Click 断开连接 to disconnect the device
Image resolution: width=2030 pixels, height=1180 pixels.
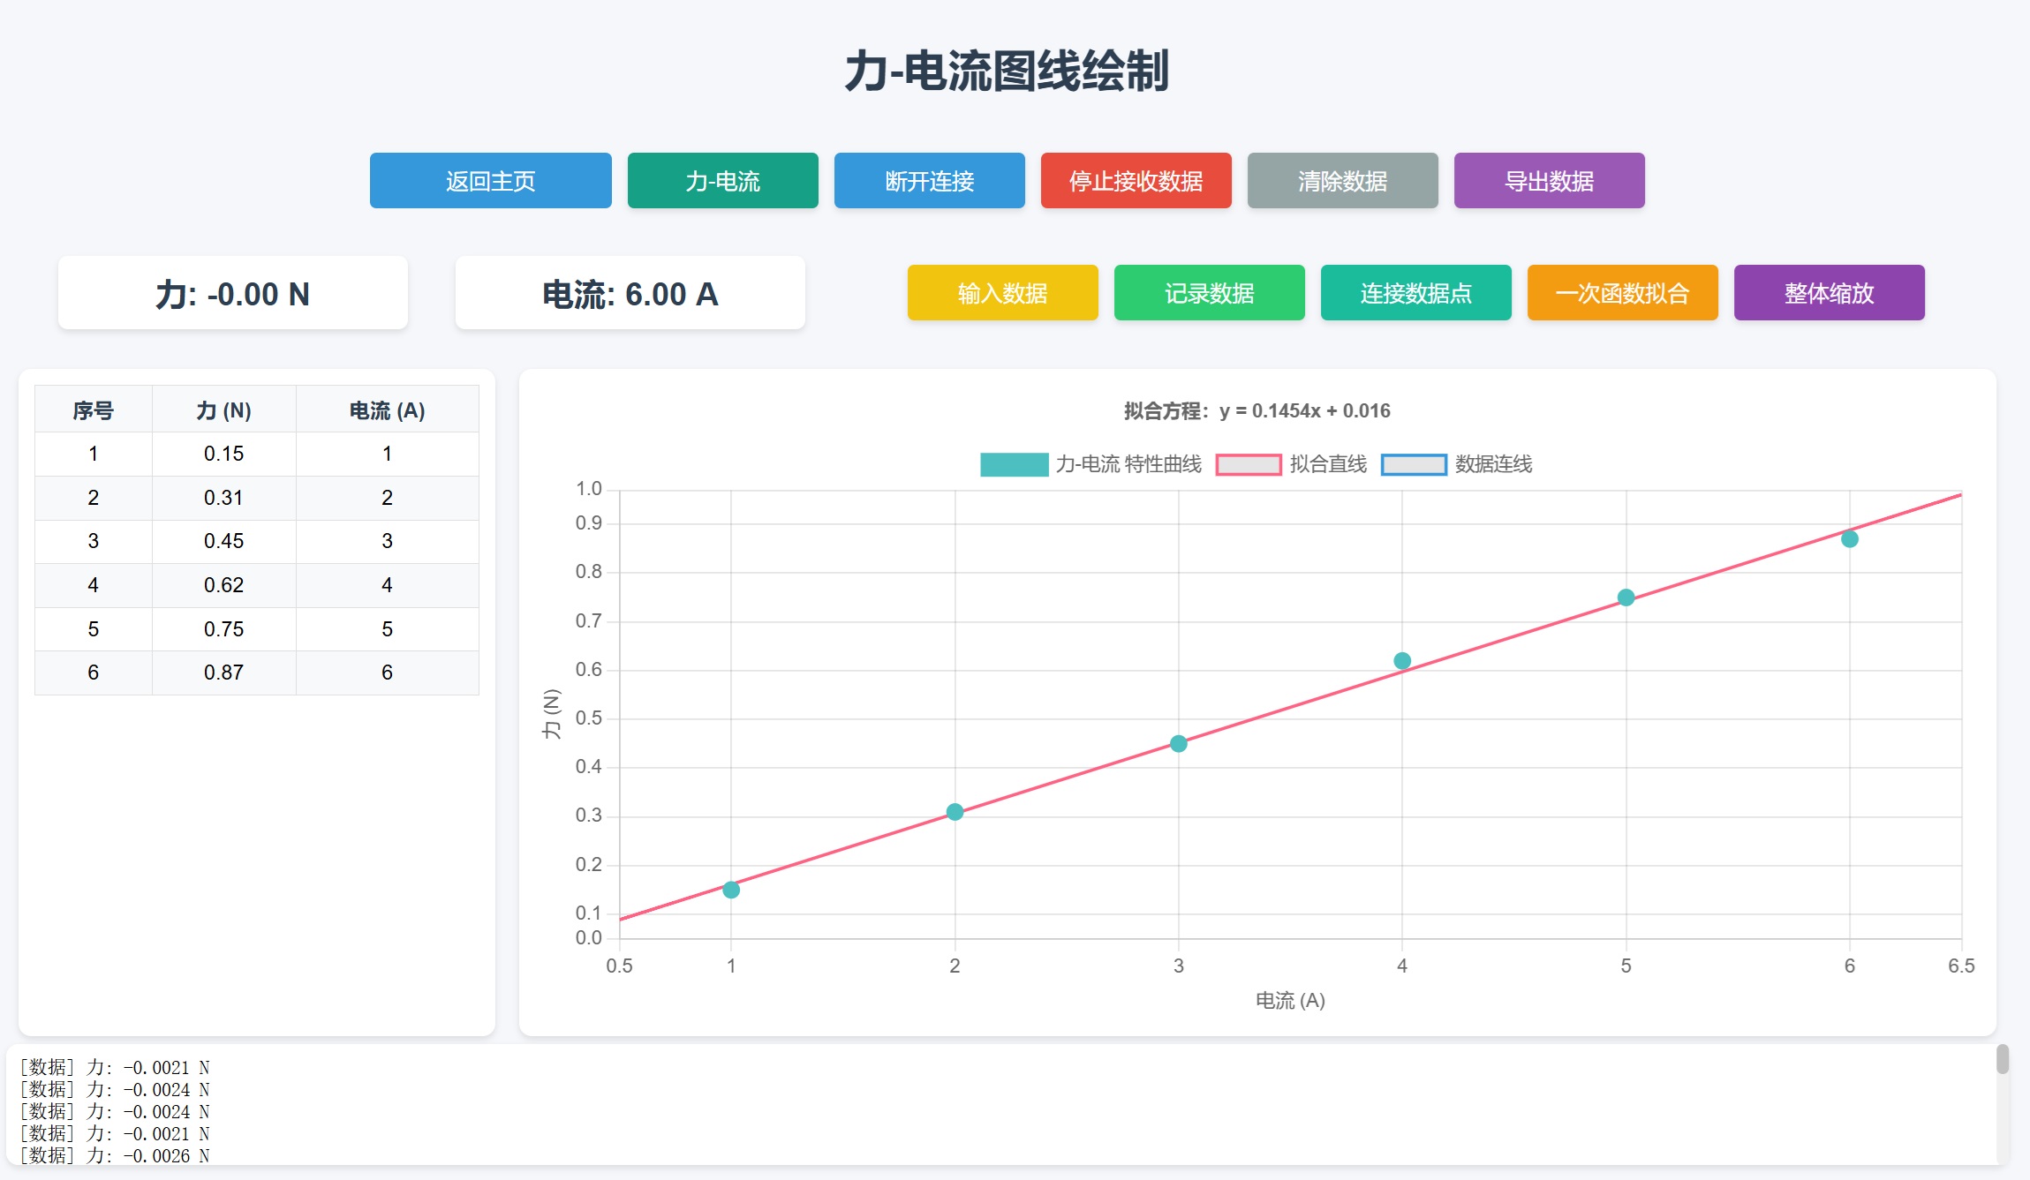929,181
